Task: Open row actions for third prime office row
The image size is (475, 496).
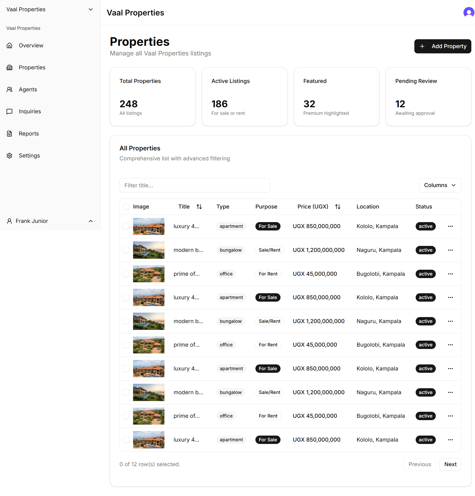Action: pyautogui.click(x=450, y=416)
